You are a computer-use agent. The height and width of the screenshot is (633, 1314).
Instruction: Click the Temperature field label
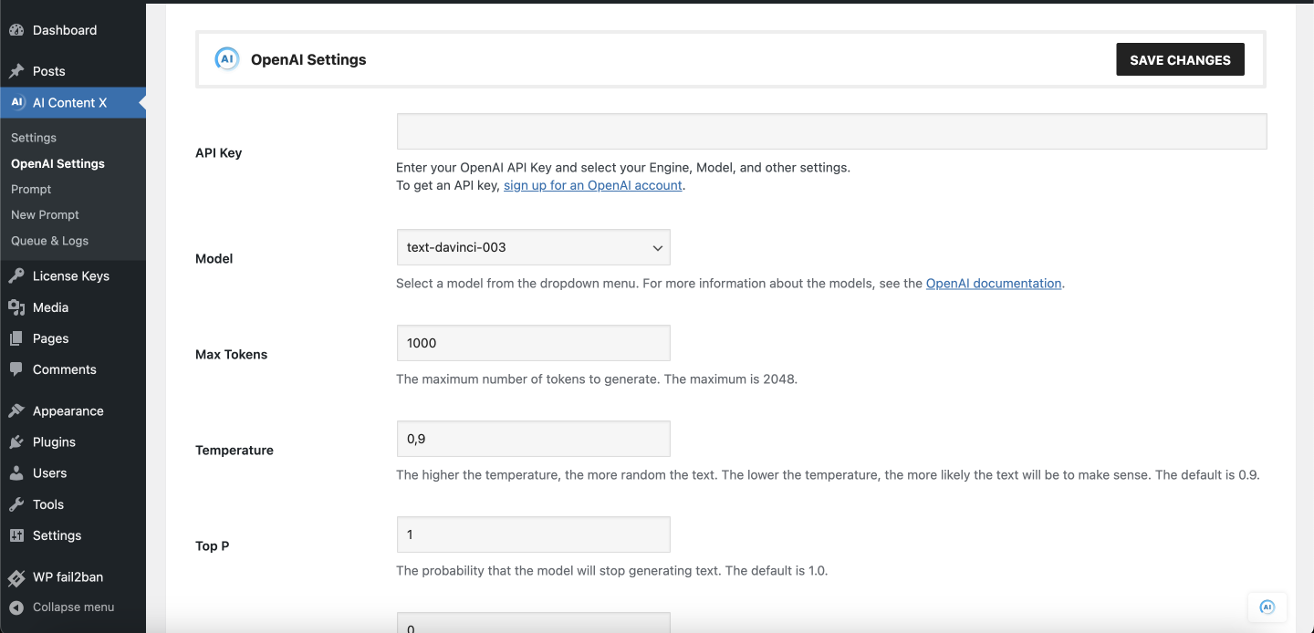tap(235, 451)
